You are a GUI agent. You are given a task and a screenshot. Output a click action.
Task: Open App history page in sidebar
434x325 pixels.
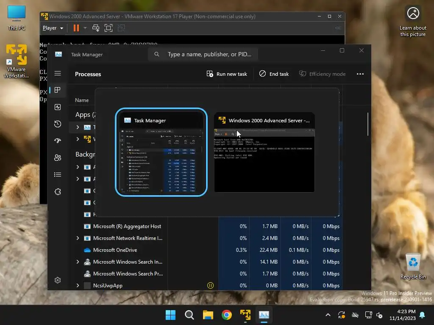(58, 124)
